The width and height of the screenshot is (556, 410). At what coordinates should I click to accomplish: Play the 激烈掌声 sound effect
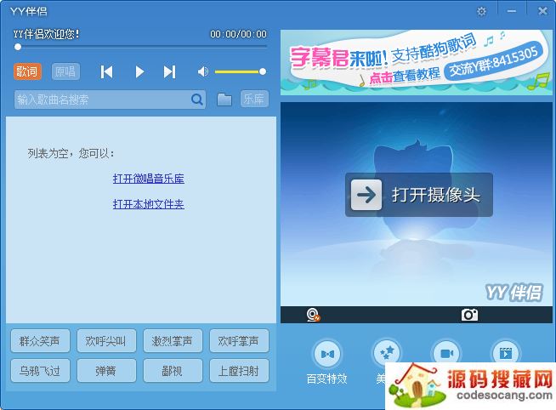click(x=173, y=341)
